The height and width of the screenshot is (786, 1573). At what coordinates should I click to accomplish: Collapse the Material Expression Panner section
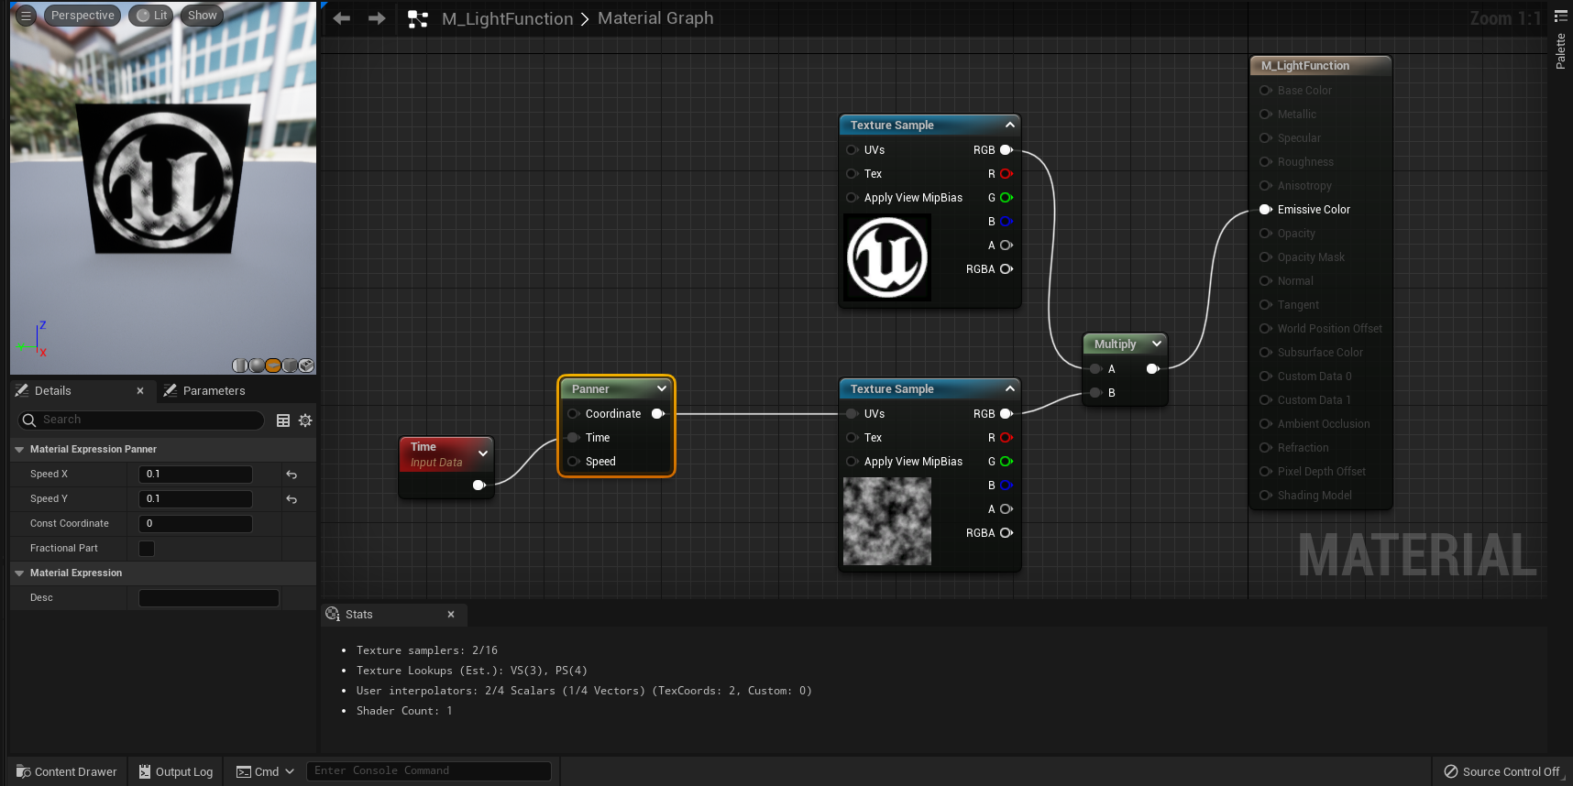[19, 450]
